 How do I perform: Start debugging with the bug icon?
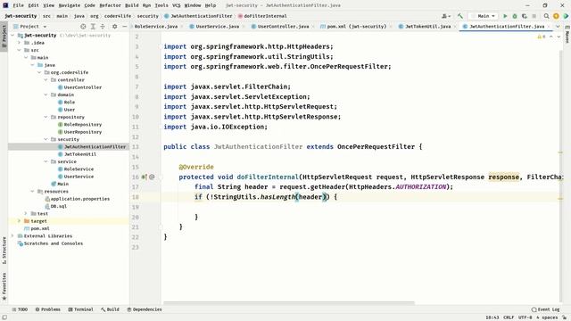click(515, 16)
